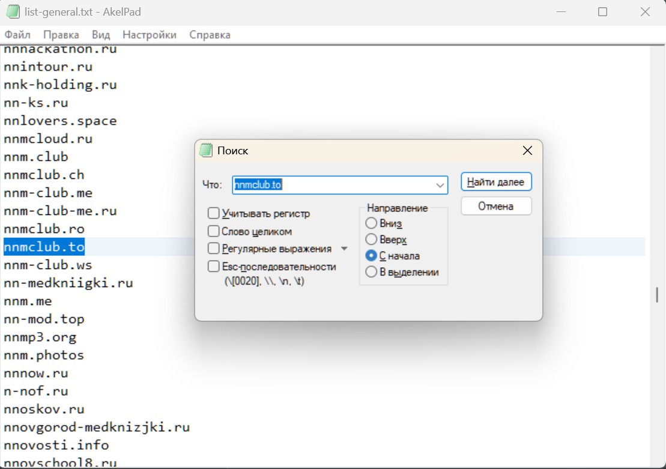Select the Вверх direction radio button
Viewport: 666px width, 469px height.
[x=371, y=239]
